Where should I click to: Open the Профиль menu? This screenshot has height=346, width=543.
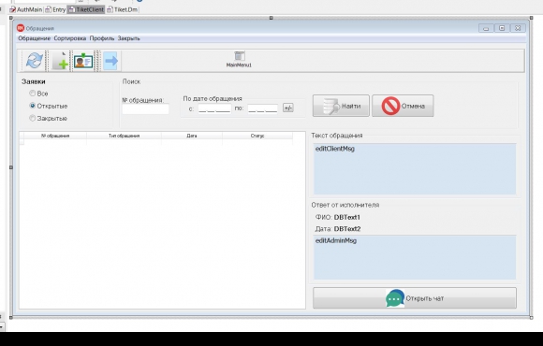(x=102, y=38)
